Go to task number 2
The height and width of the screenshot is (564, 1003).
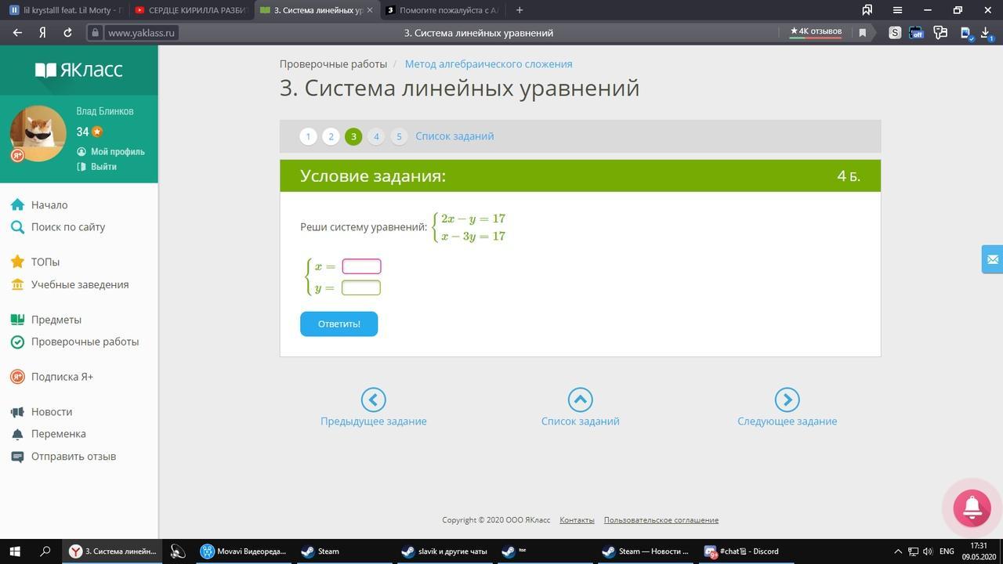click(x=331, y=136)
